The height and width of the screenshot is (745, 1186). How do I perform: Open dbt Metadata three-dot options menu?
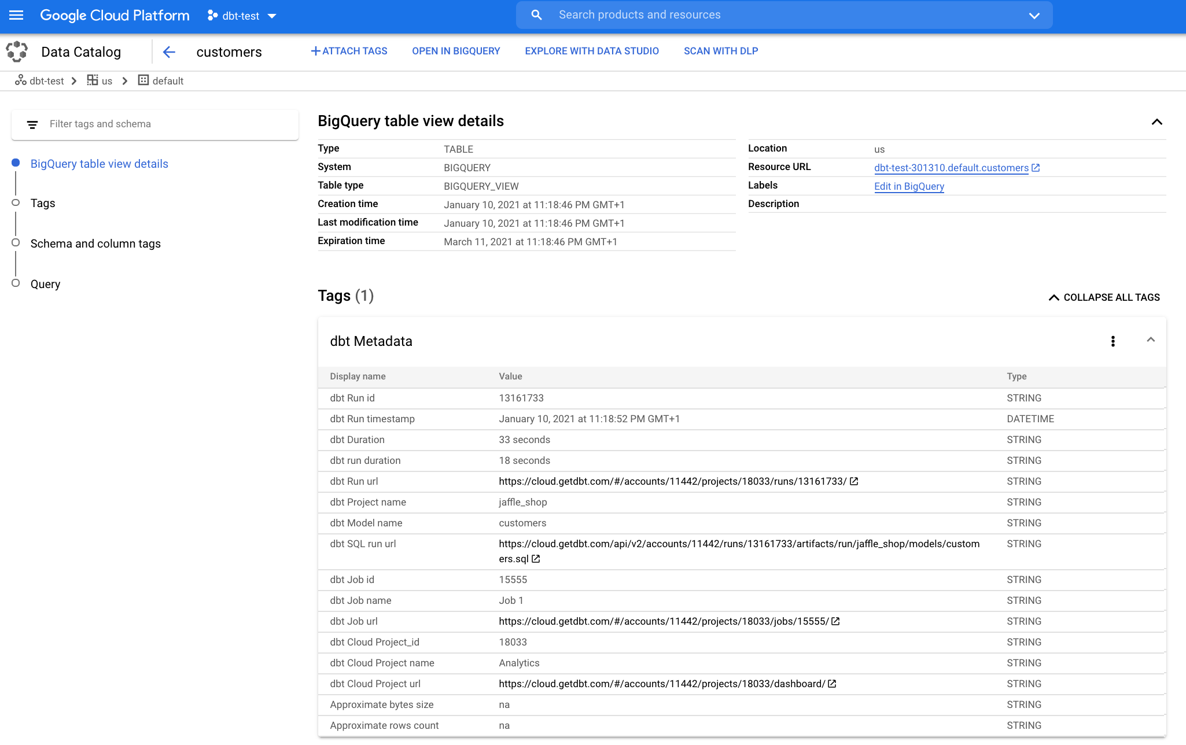(1113, 341)
